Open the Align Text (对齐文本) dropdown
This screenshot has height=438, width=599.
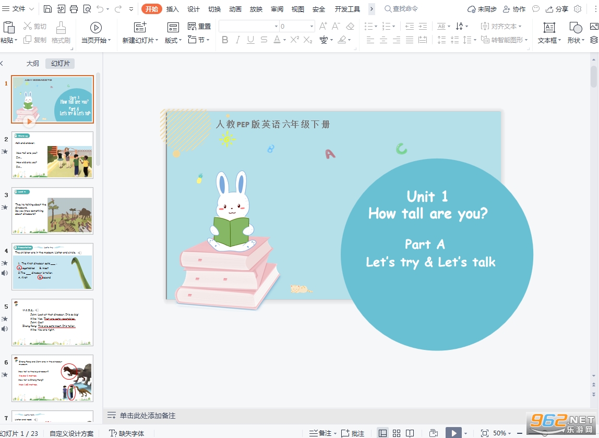coord(501,26)
